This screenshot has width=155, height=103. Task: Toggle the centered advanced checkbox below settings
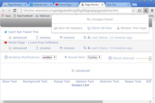[x=73, y=71]
